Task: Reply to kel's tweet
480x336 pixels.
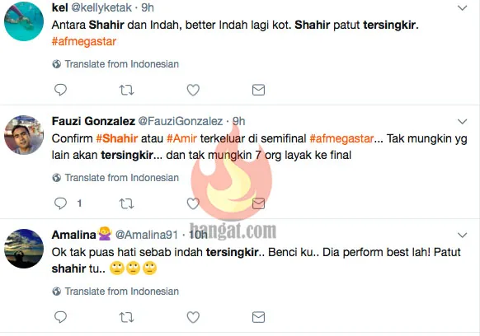Action: coord(60,90)
